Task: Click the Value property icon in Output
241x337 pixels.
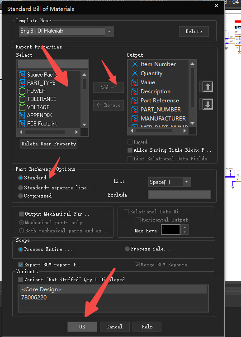Action: (135, 82)
